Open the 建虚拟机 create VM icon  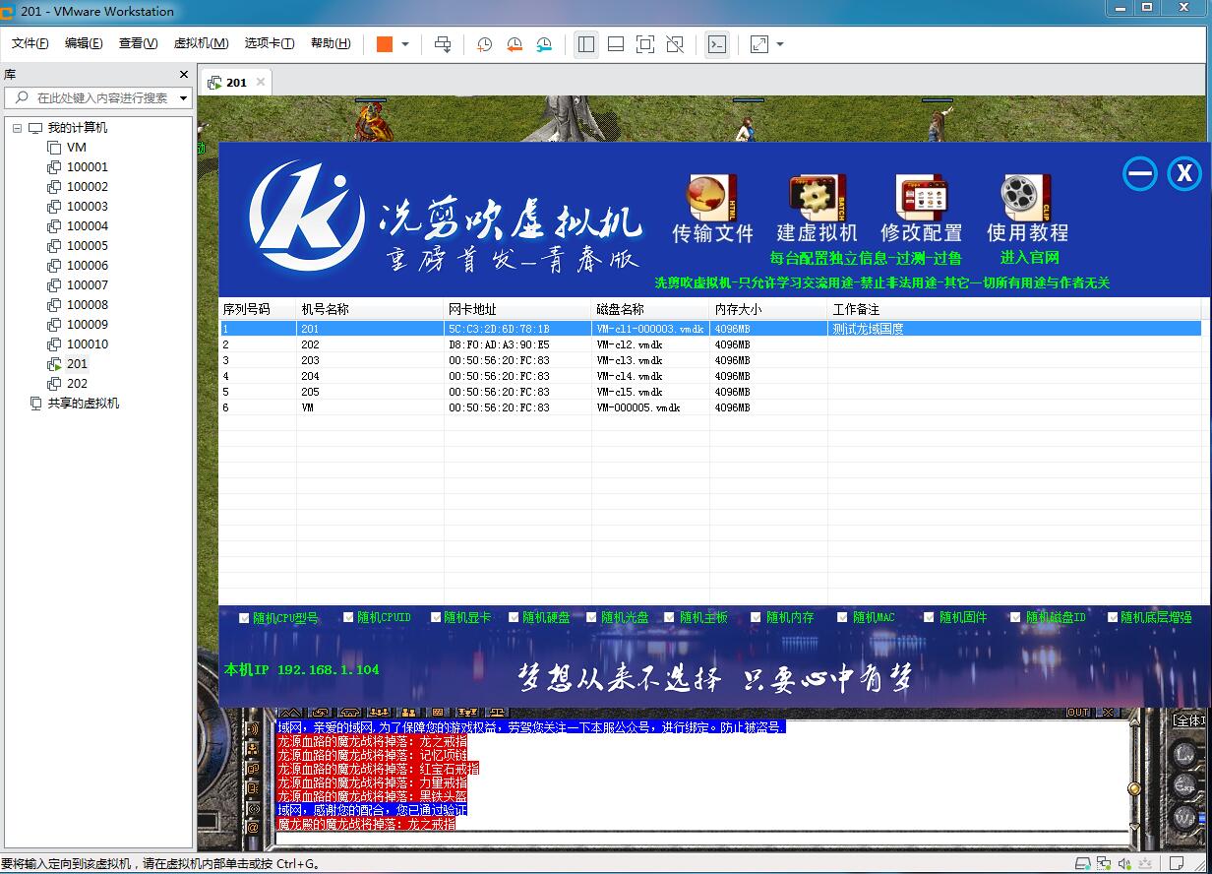point(817,198)
